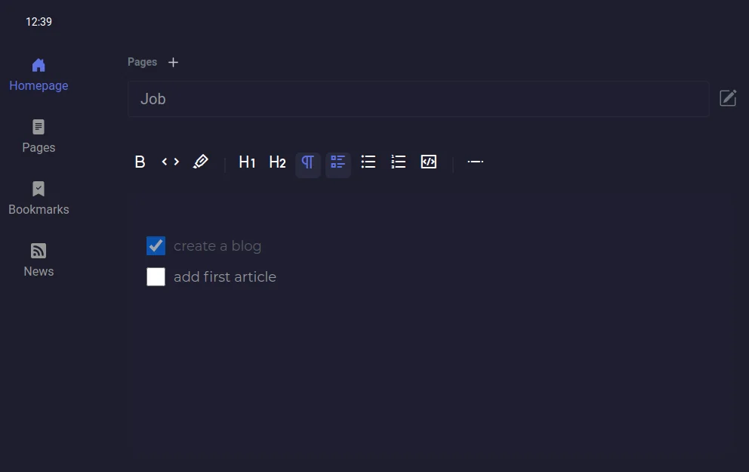The image size is (749, 472).
Task: Check the 'add first article' task
Action: point(156,276)
